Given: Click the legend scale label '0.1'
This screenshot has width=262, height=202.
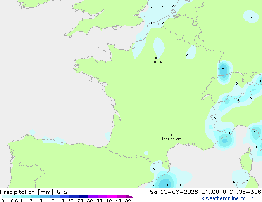Looking at the screenshot, I should click(5, 200).
